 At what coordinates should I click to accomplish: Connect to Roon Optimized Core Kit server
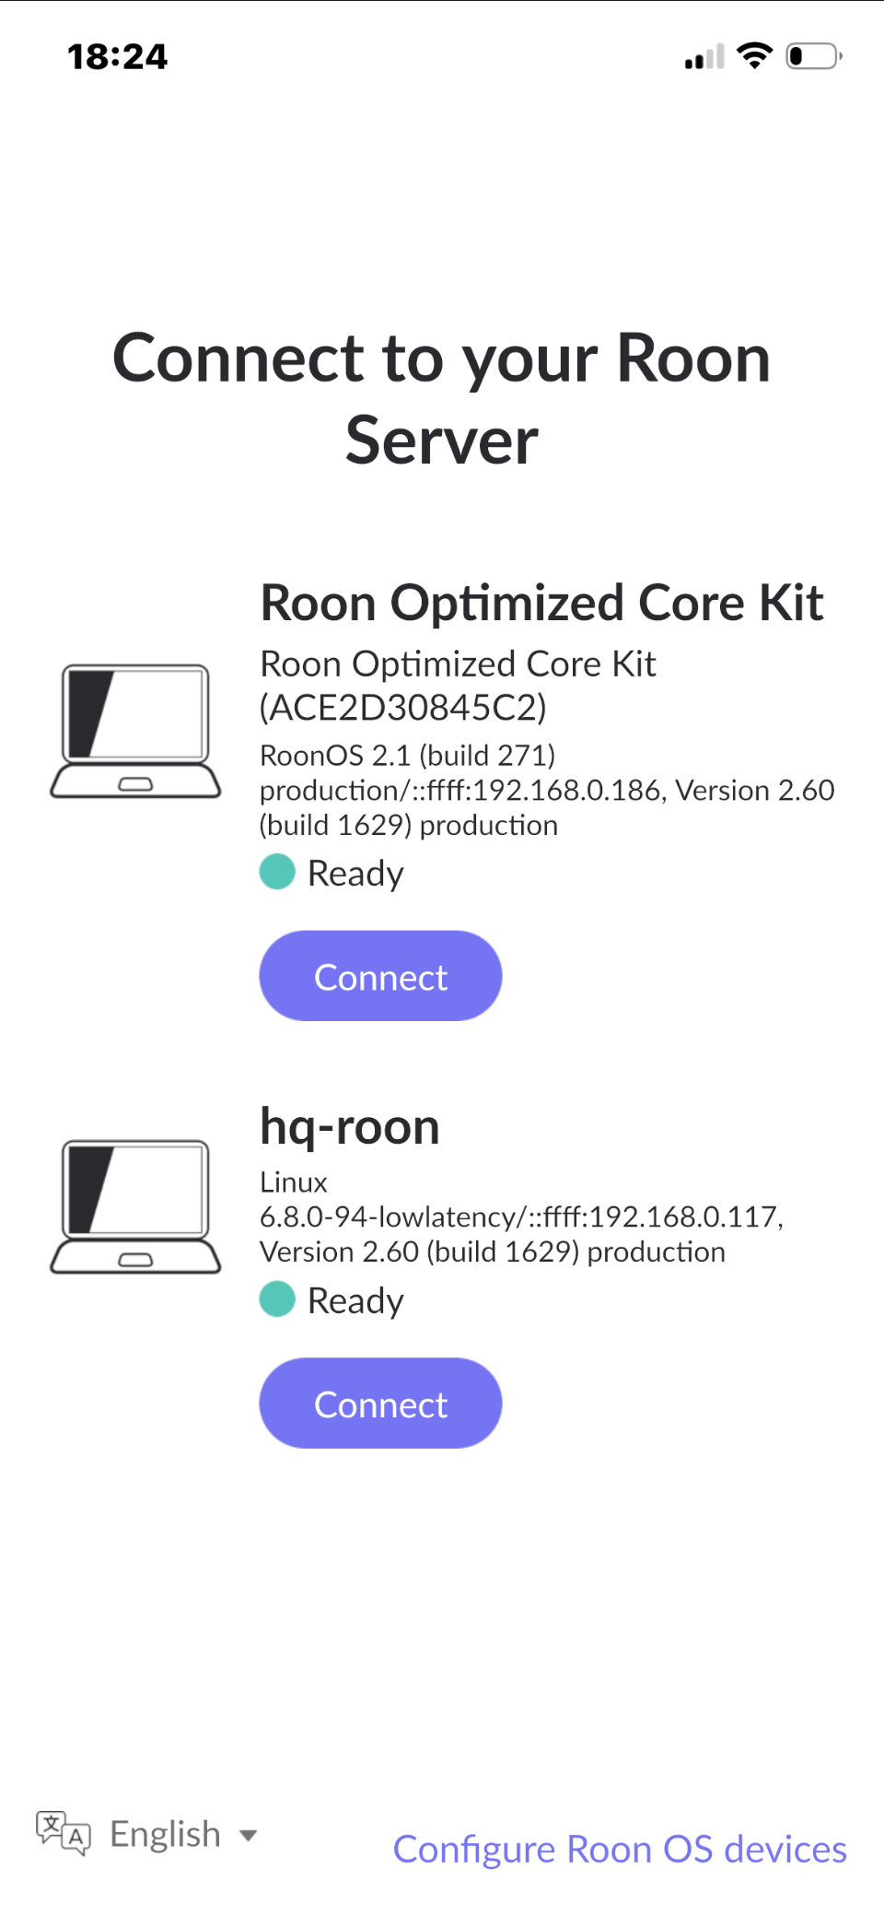pos(380,976)
